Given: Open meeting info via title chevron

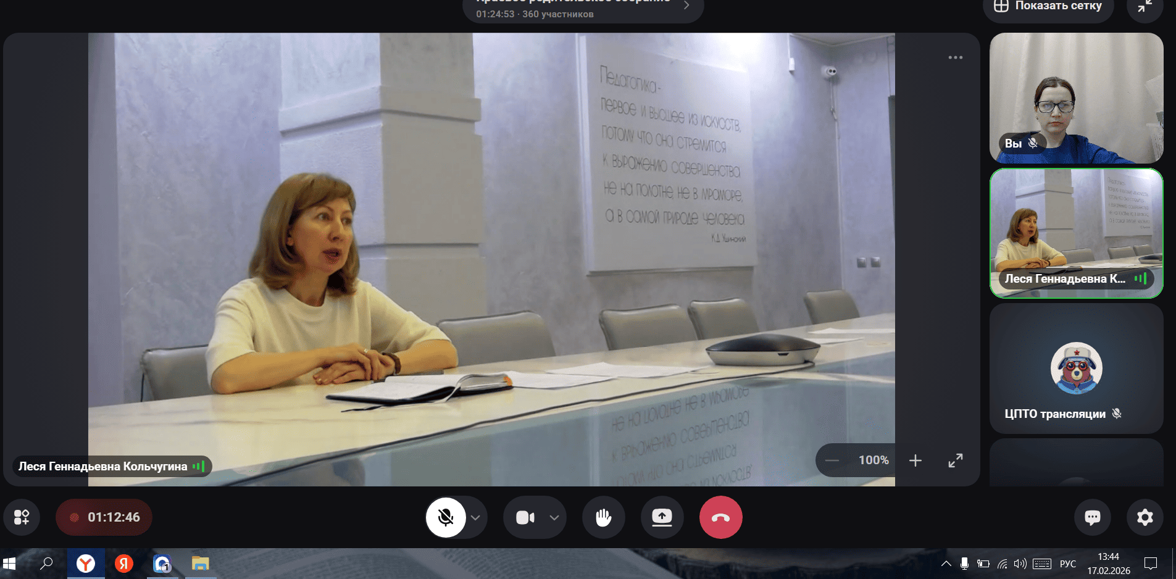Looking at the screenshot, I should (x=686, y=6).
